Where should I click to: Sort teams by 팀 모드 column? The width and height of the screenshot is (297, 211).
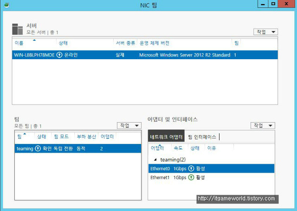tap(61, 137)
